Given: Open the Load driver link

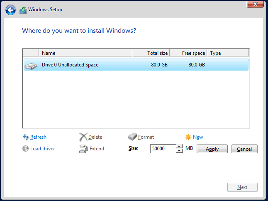Looking at the screenshot, I should click(x=43, y=149).
